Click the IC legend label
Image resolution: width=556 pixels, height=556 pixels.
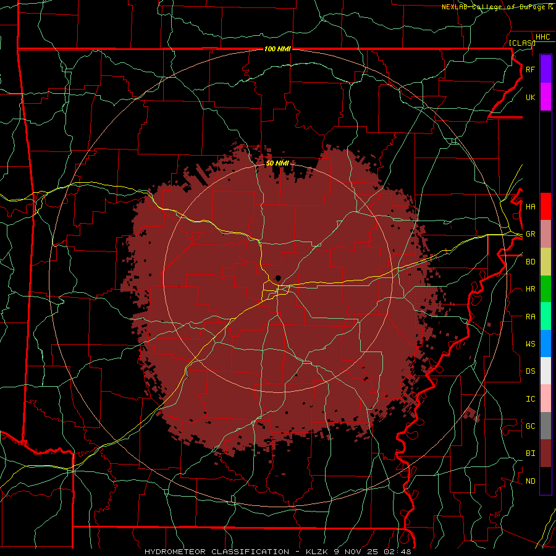530,399
